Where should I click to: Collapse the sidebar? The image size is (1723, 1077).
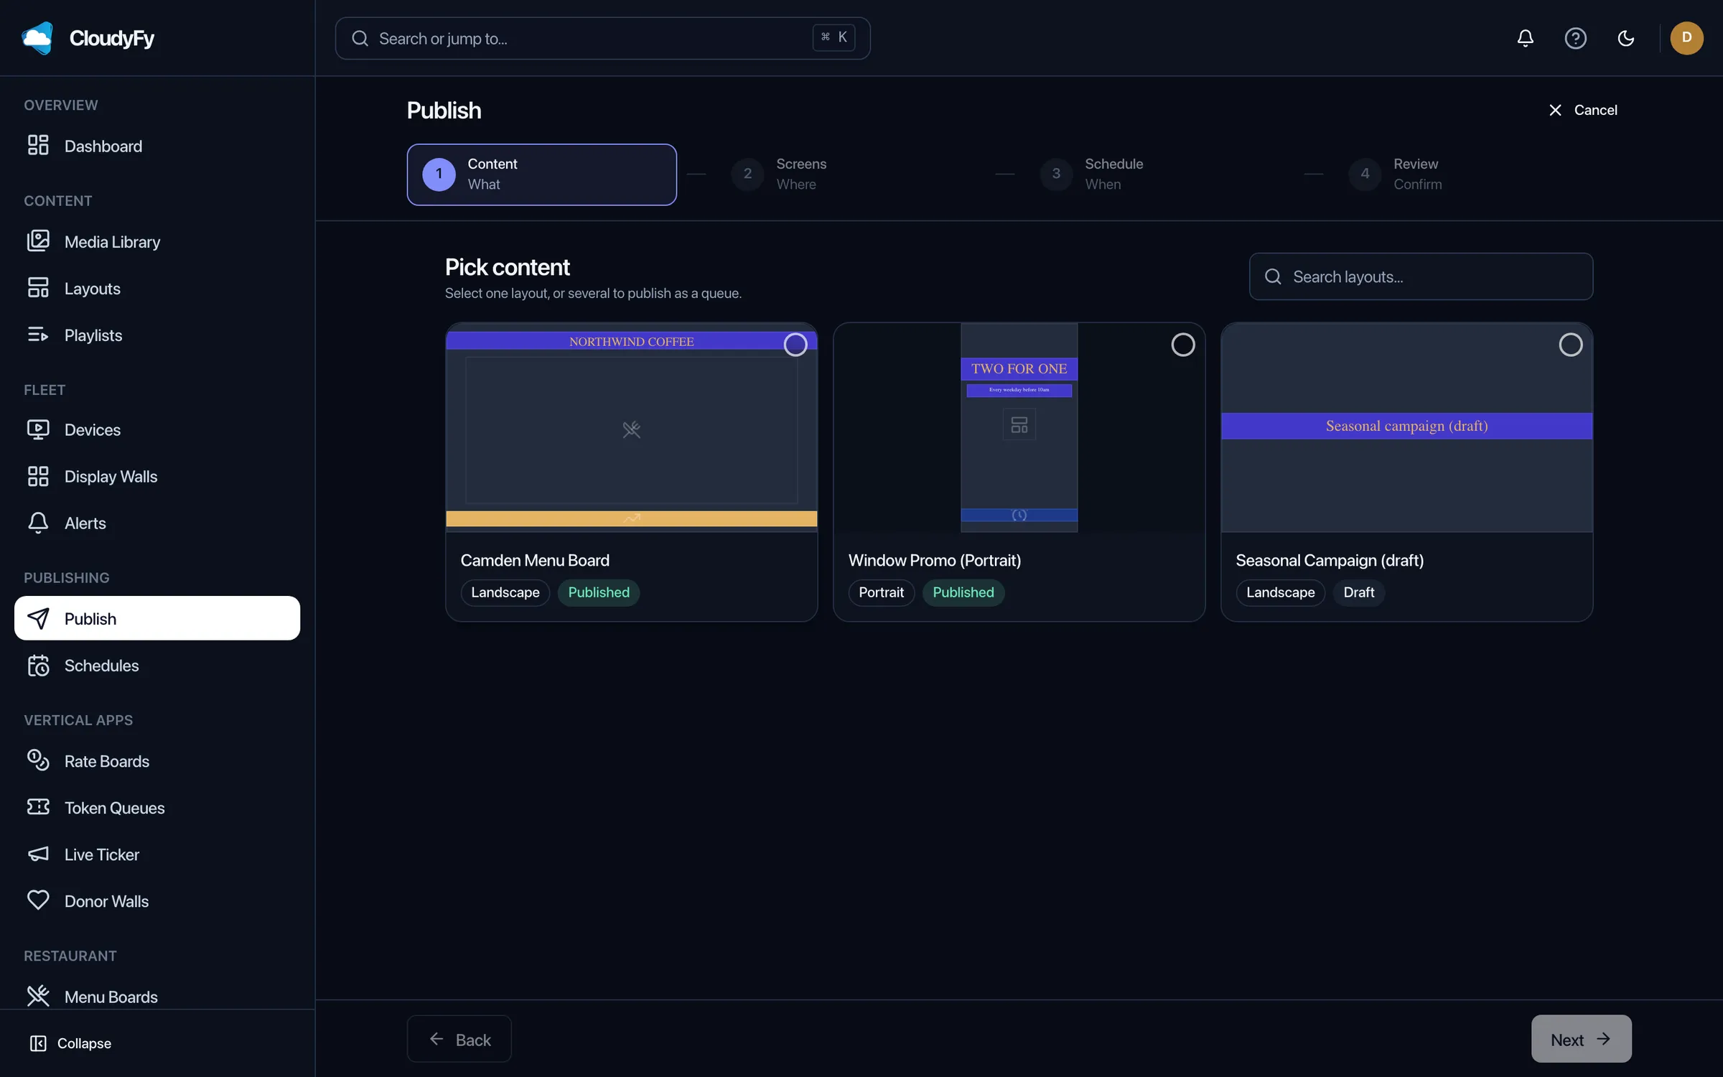[x=70, y=1043]
